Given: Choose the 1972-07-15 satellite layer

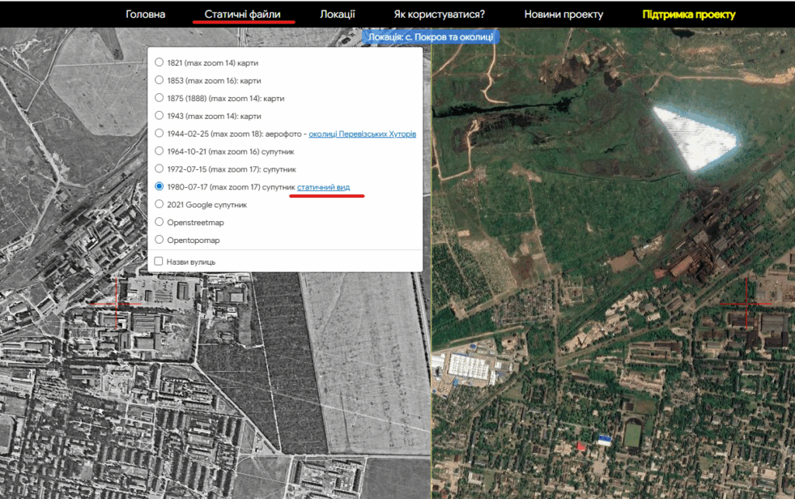Looking at the screenshot, I should (159, 168).
